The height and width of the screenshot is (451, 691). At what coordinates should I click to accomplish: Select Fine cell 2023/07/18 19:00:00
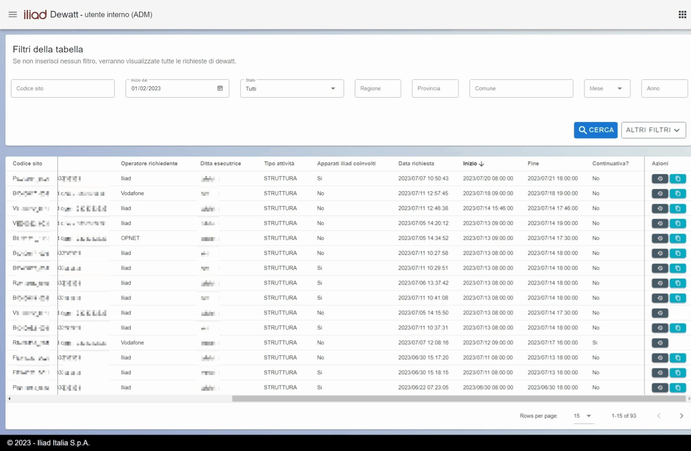click(x=552, y=193)
